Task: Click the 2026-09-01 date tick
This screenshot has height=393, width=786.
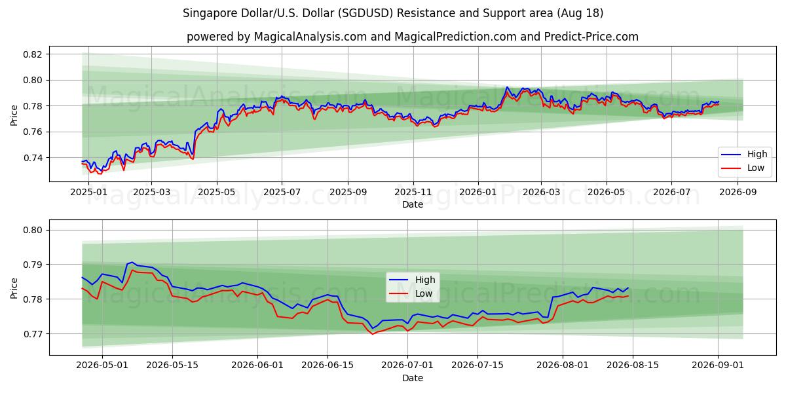Action: click(719, 365)
